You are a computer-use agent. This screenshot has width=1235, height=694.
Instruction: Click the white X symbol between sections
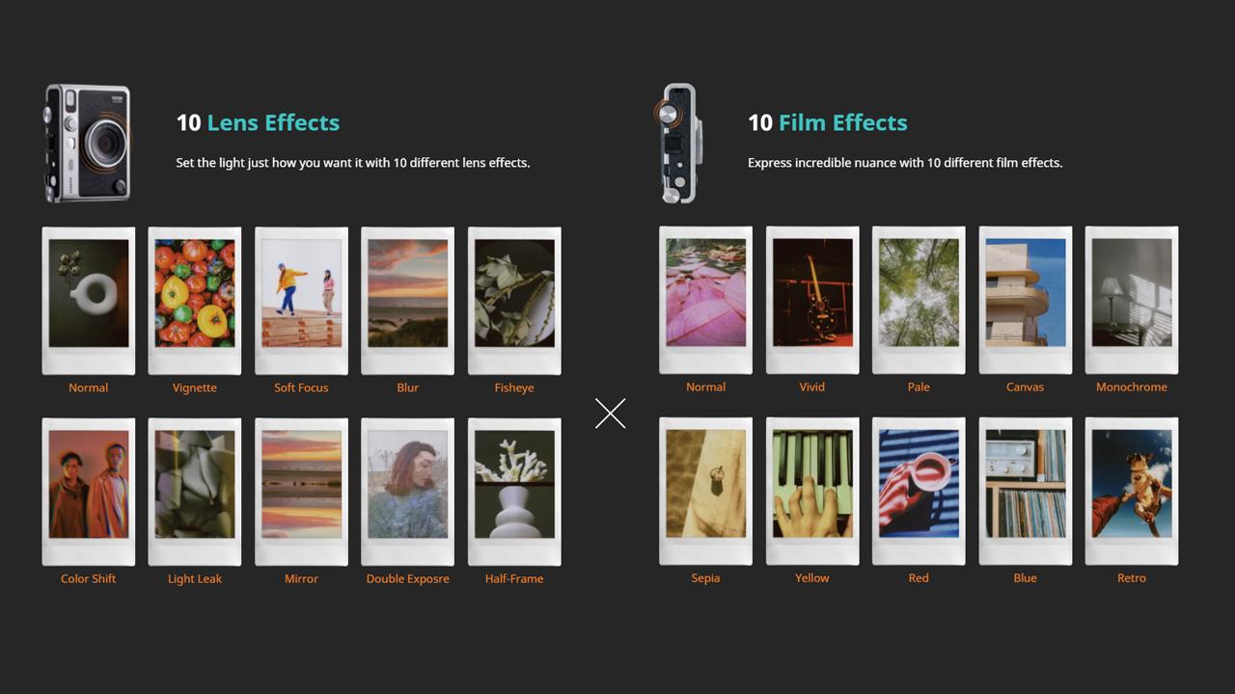(611, 414)
